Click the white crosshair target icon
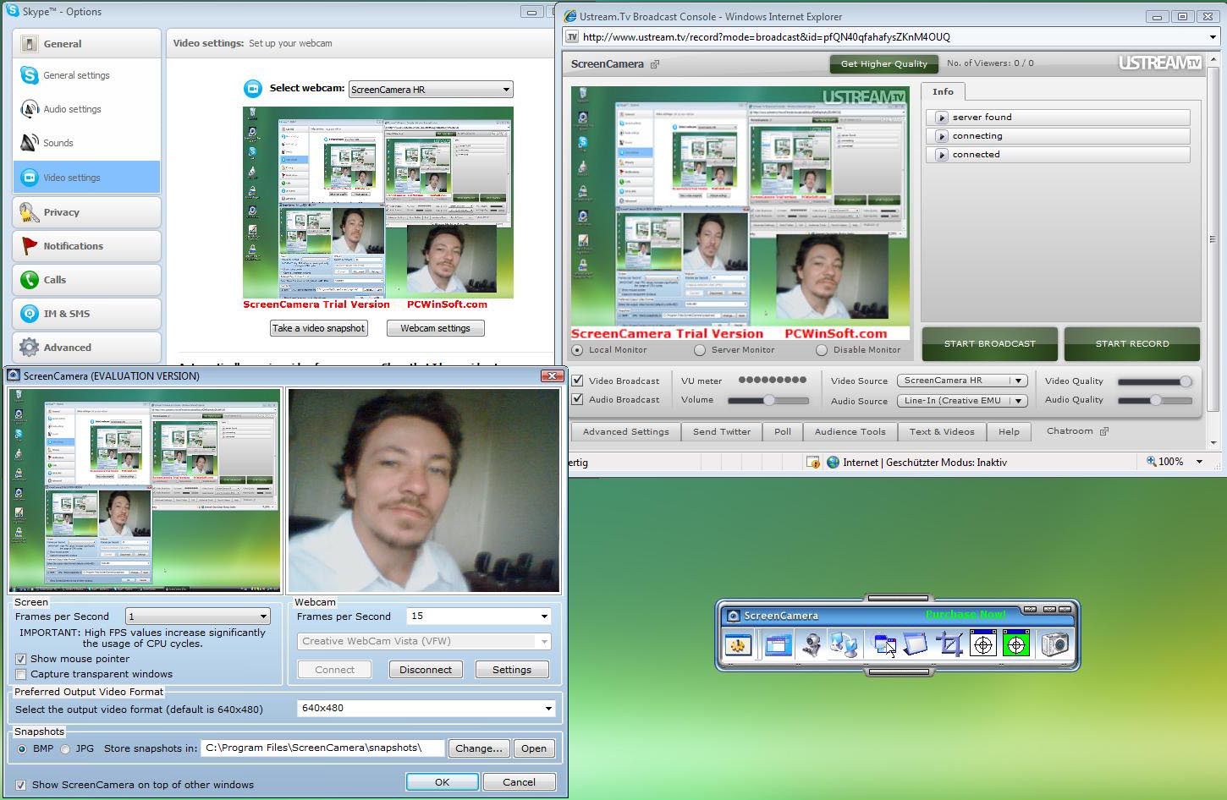 click(x=982, y=645)
